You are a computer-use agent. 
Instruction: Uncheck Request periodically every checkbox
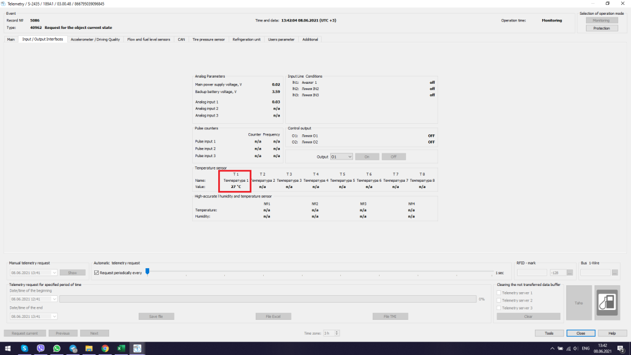[x=96, y=272]
